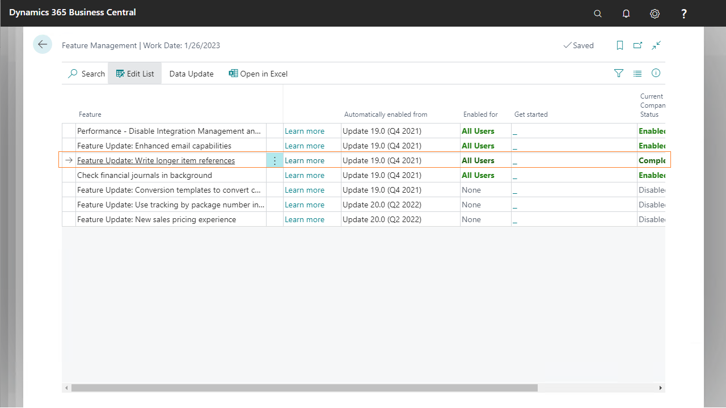Change Enabled for on New sales pricing row
Screen dimensions: 726x408
coord(486,219)
